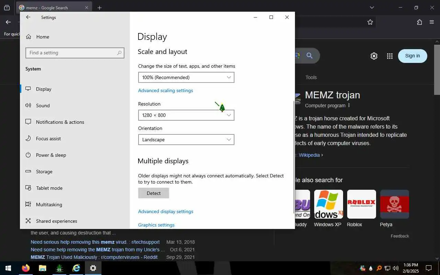Click the search magnifier in Find a setting
Image resolution: width=440 pixels, height=275 pixels.
(x=119, y=53)
